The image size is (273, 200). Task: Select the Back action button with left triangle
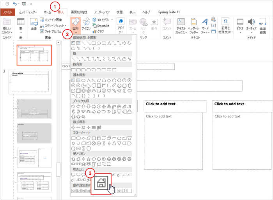coord(73,191)
